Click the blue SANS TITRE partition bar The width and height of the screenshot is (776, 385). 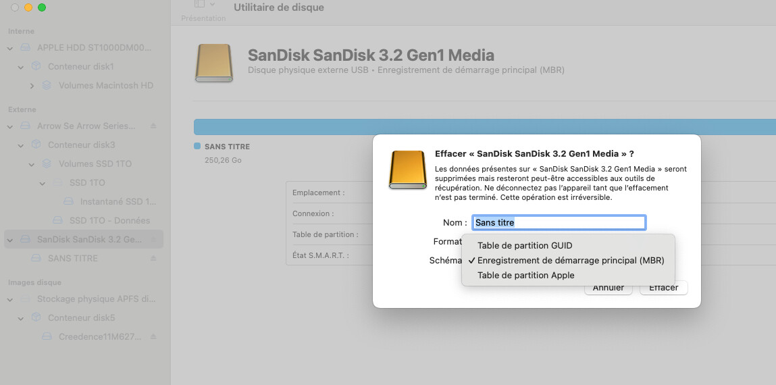click(485, 127)
